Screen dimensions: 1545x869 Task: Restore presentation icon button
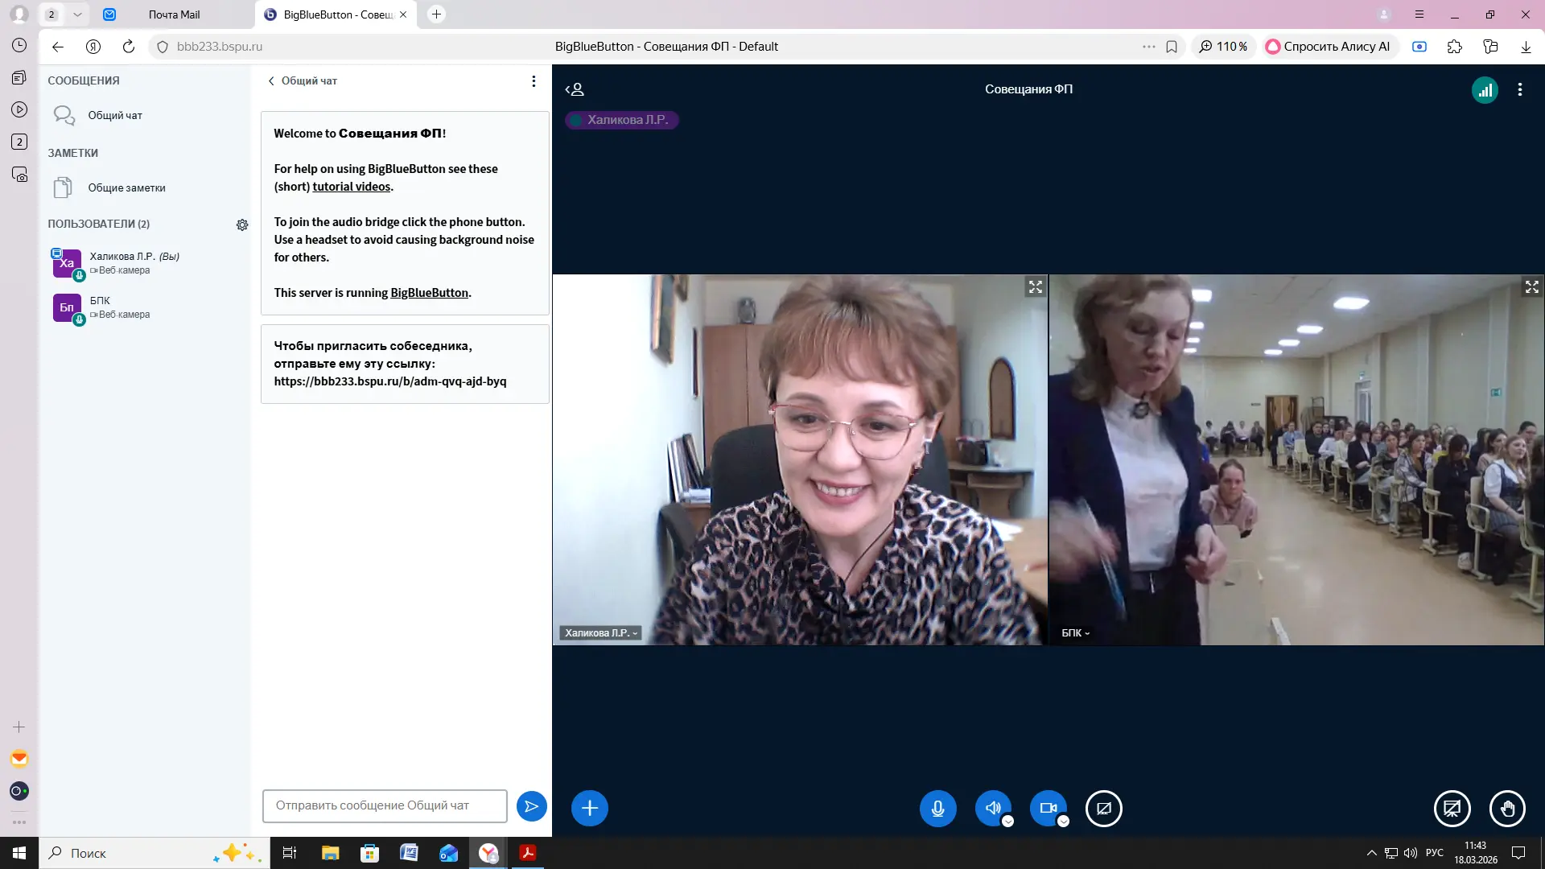click(1452, 808)
